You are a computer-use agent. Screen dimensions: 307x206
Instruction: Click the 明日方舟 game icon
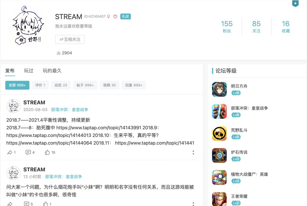pyautogui.click(x=219, y=90)
